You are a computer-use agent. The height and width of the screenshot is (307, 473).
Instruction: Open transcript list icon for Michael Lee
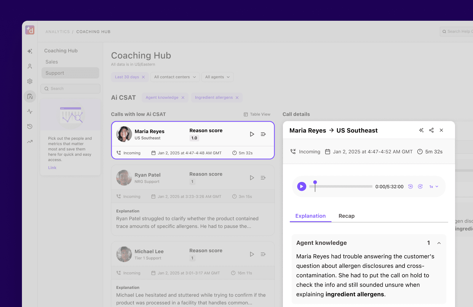click(x=263, y=254)
